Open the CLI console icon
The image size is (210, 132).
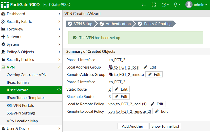(x=144, y=5)
